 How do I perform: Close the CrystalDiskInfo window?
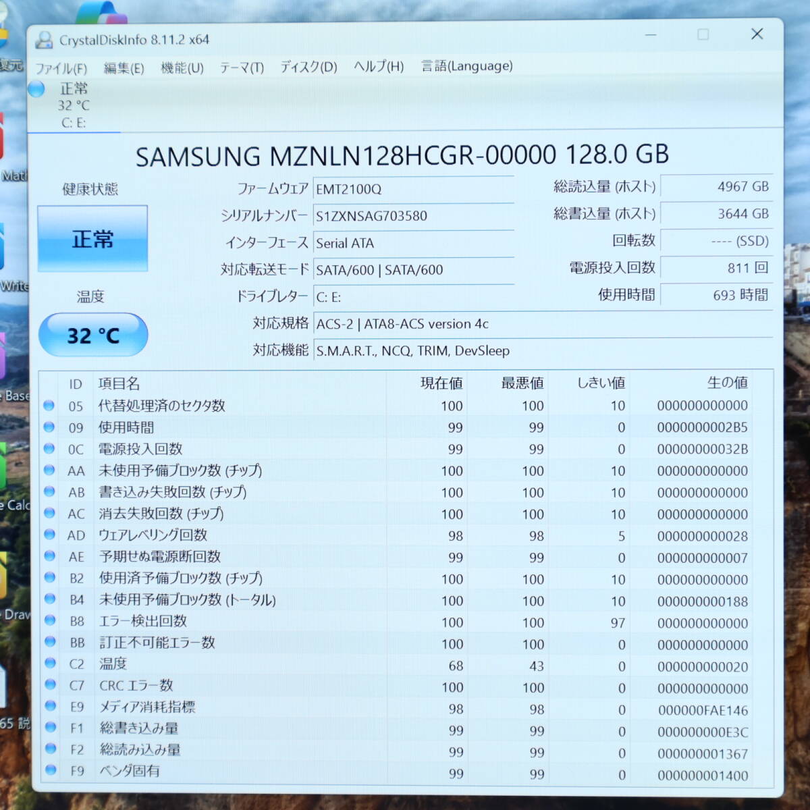(757, 34)
